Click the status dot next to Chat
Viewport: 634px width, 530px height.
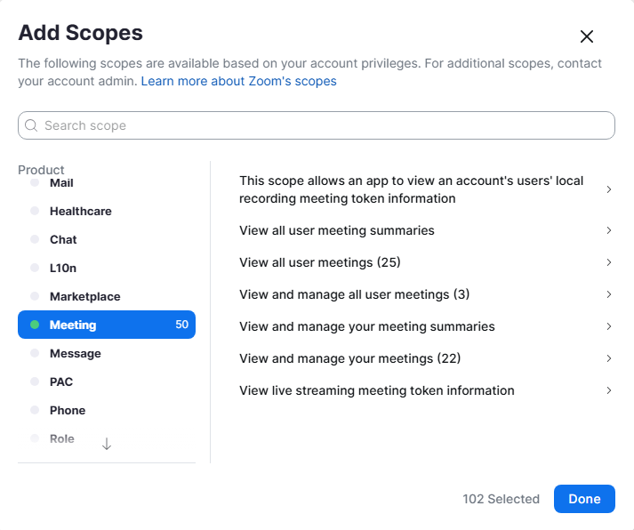[x=35, y=240]
